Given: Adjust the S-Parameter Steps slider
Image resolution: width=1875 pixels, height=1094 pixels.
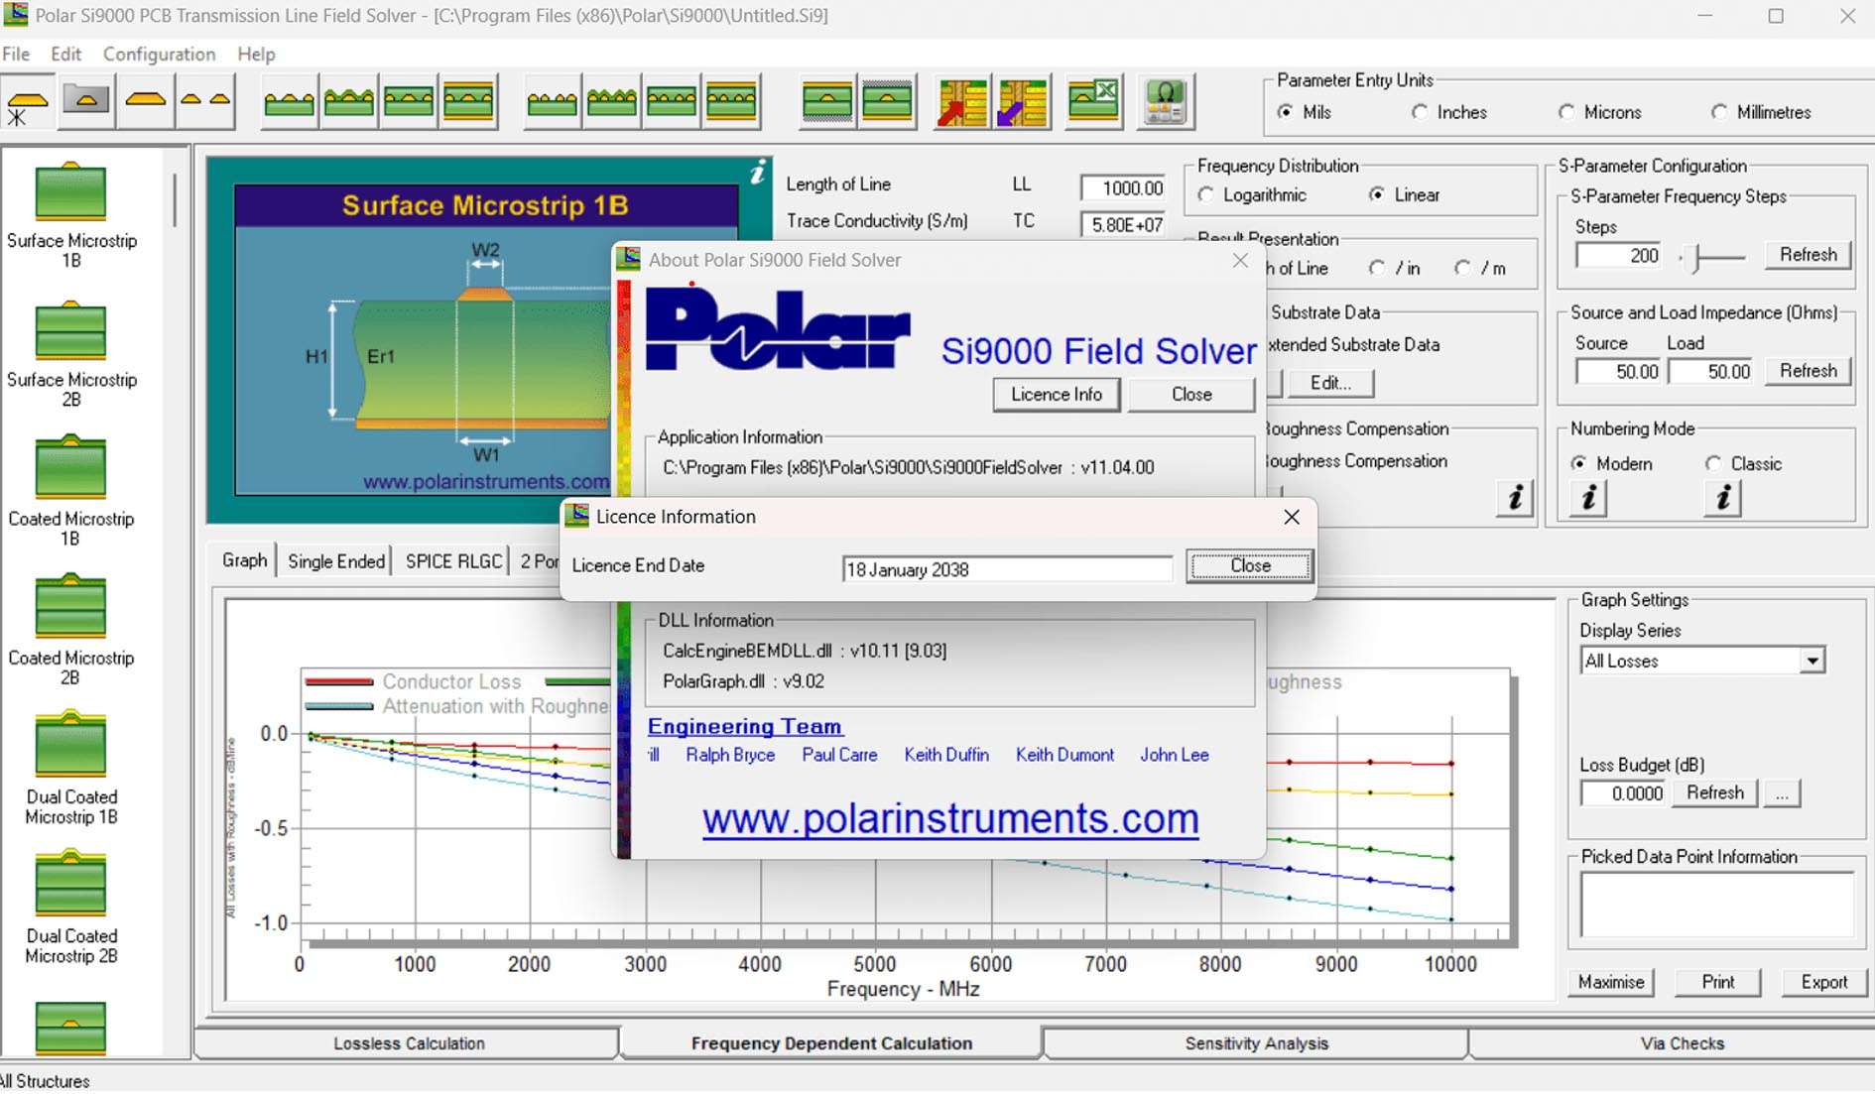Looking at the screenshot, I should (1697, 258).
